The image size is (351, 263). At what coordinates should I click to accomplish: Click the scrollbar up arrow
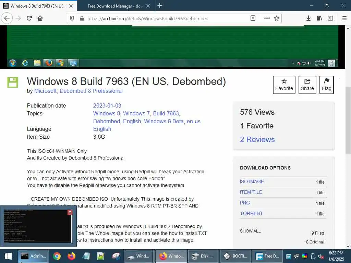pyautogui.click(x=348, y=28)
